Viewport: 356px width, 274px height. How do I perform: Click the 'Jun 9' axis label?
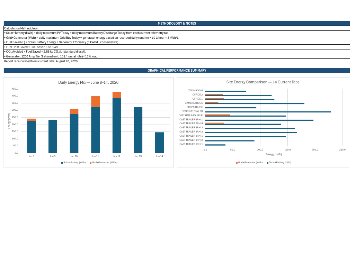53,156
